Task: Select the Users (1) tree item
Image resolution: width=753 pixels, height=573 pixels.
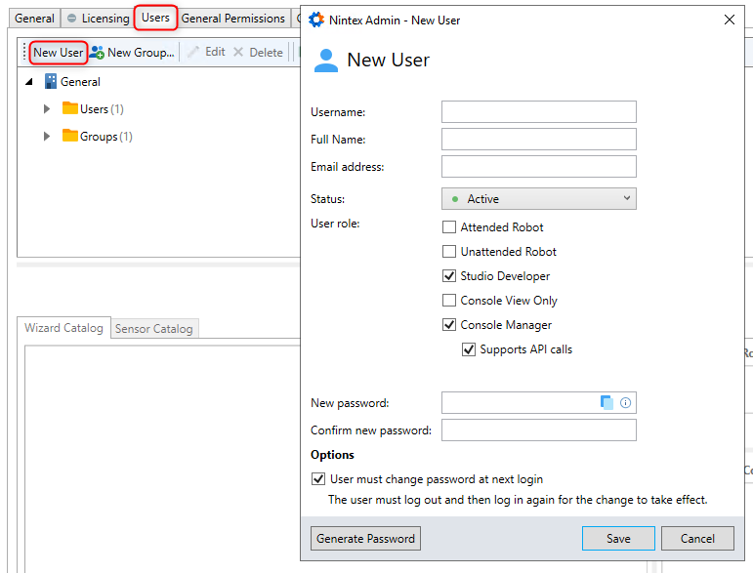Action: coord(102,109)
